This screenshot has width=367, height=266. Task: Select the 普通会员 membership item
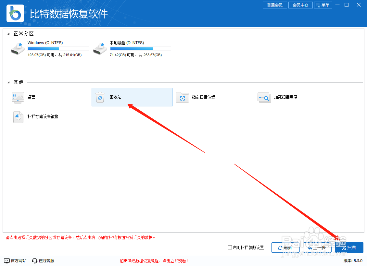click(274, 5)
